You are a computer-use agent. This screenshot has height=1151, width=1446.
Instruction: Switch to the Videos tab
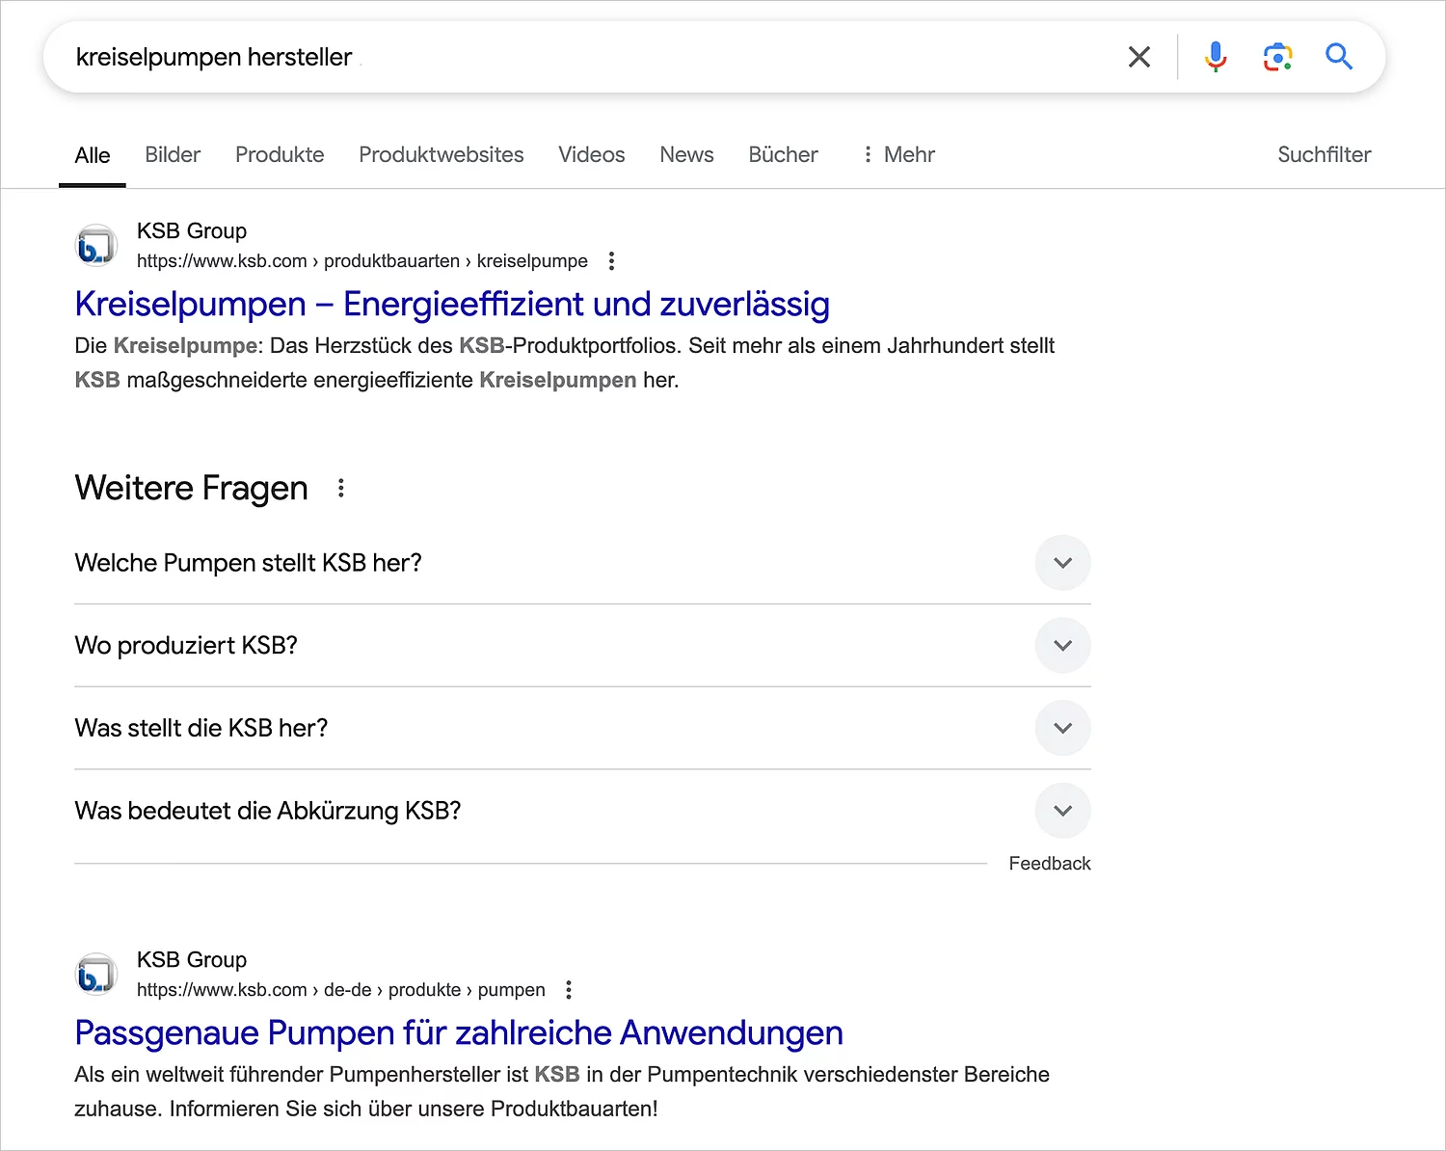(591, 155)
